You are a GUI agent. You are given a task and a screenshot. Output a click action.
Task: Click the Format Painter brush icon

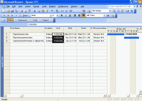coord(47,11)
